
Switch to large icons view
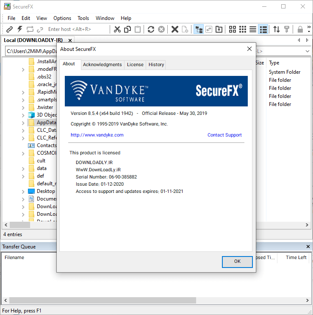(233, 29)
